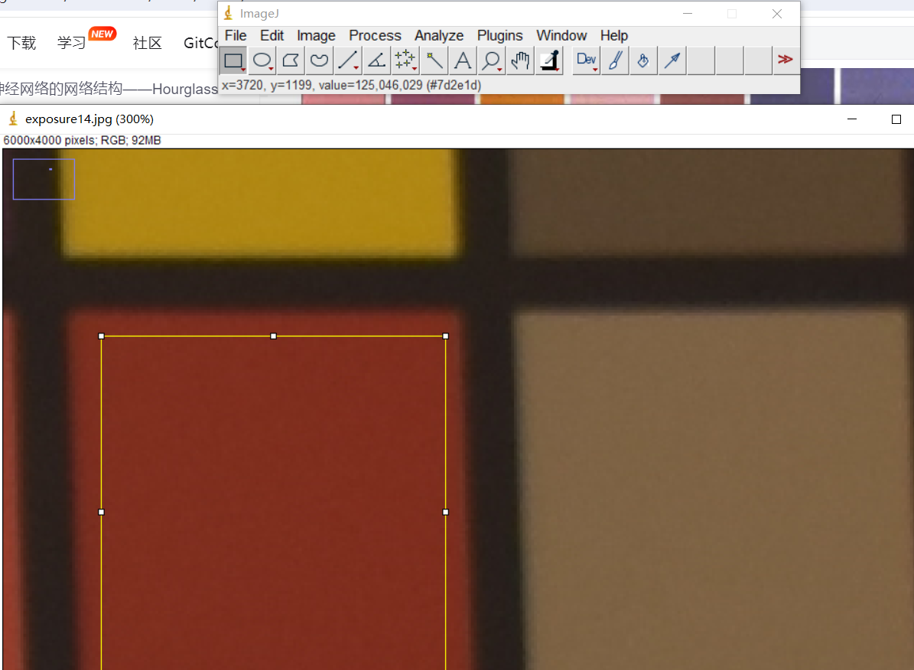Choose the Text tool
The height and width of the screenshot is (670, 914).
(462, 60)
